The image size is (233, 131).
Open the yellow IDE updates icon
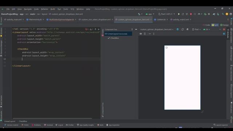coord(227,14)
